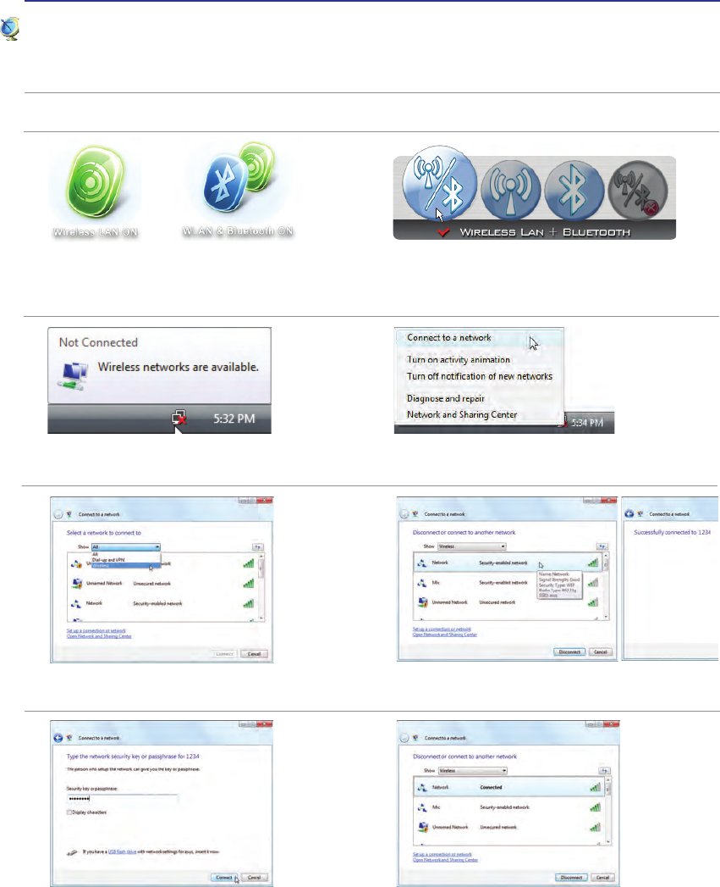Click Network signal bars in window with tooltip
The height and width of the screenshot is (887, 720).
point(592,563)
